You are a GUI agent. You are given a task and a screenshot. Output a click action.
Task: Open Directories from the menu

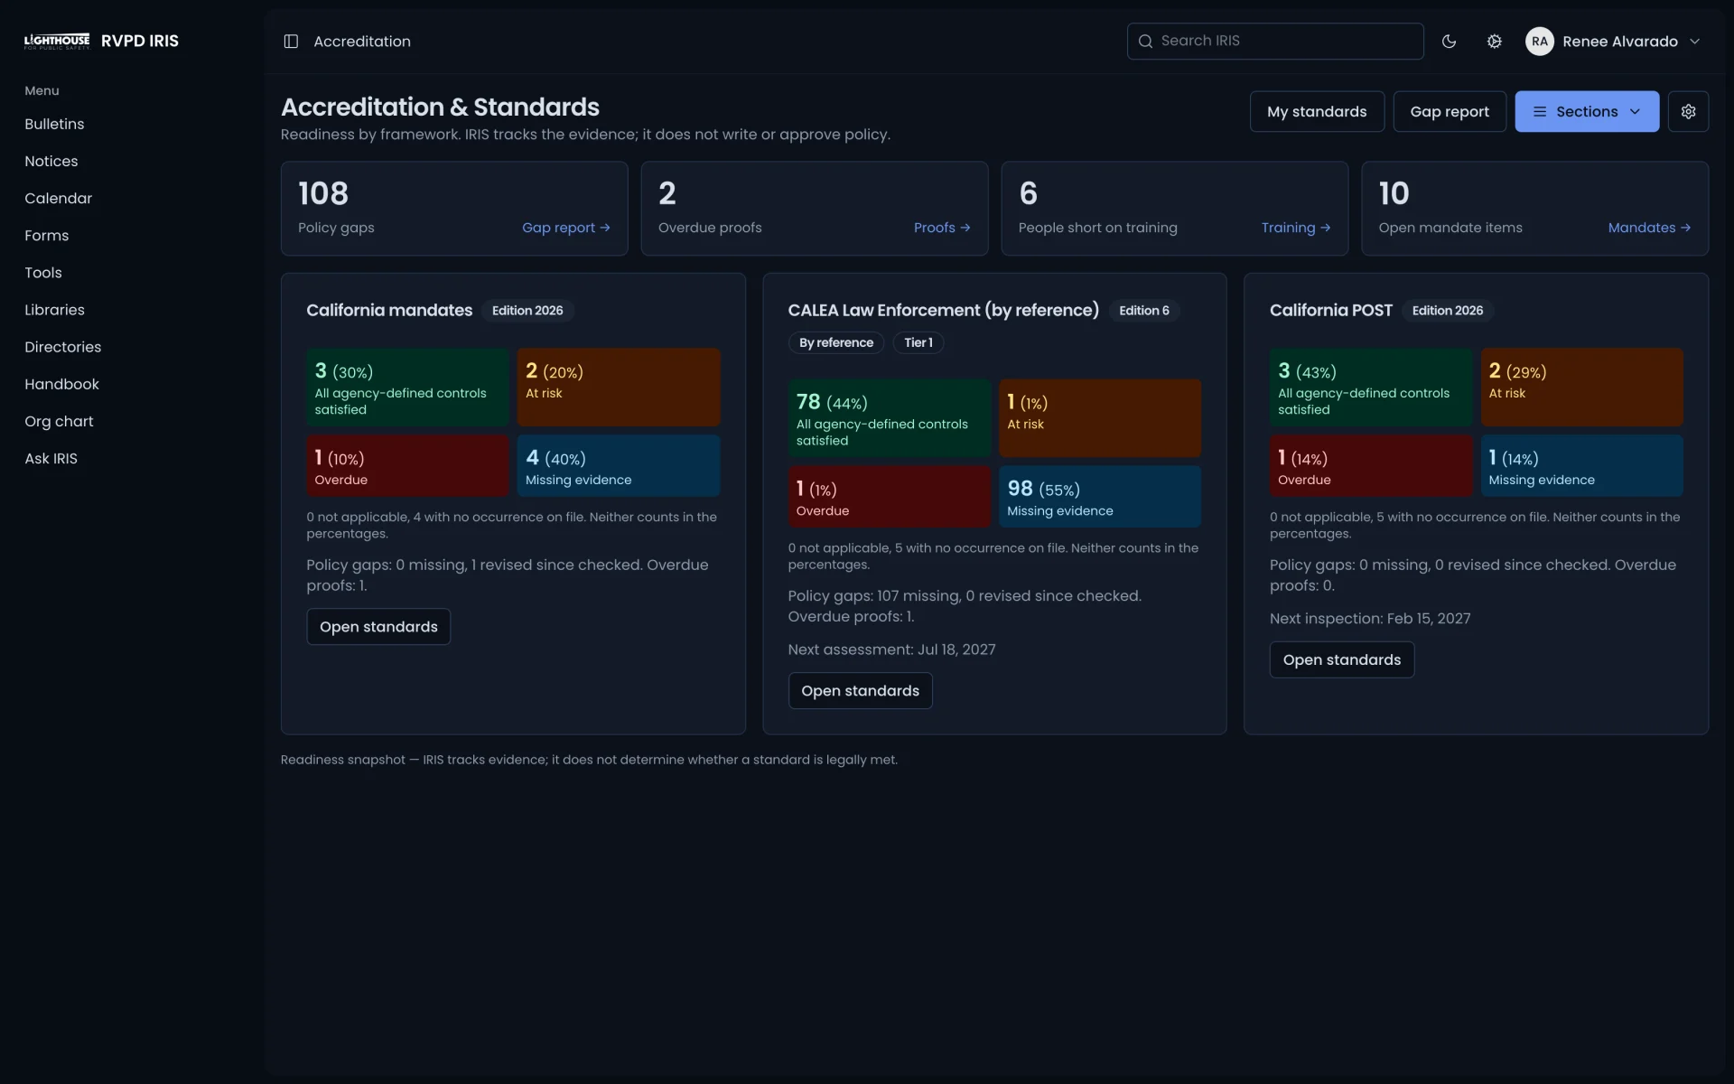coord(62,347)
